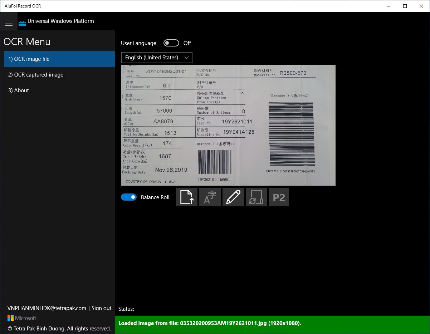Click the Universal Windows Platform title text

61,21
